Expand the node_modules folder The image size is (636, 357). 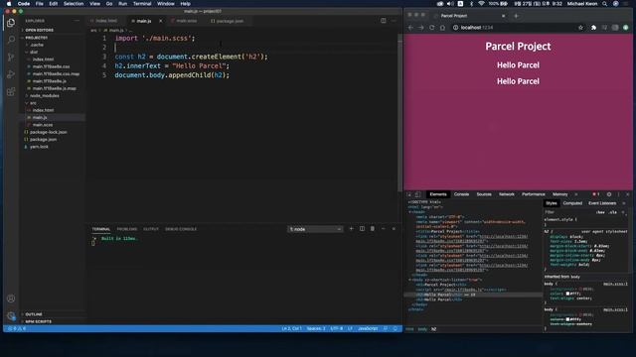coord(45,95)
